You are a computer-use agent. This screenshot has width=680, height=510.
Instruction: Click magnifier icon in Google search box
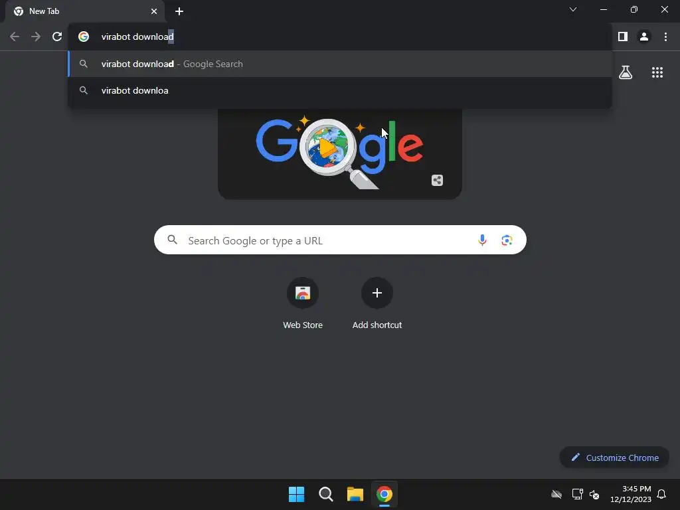[x=172, y=239]
